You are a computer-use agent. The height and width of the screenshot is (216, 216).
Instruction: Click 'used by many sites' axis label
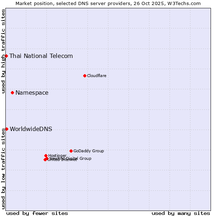click(x=181, y=213)
